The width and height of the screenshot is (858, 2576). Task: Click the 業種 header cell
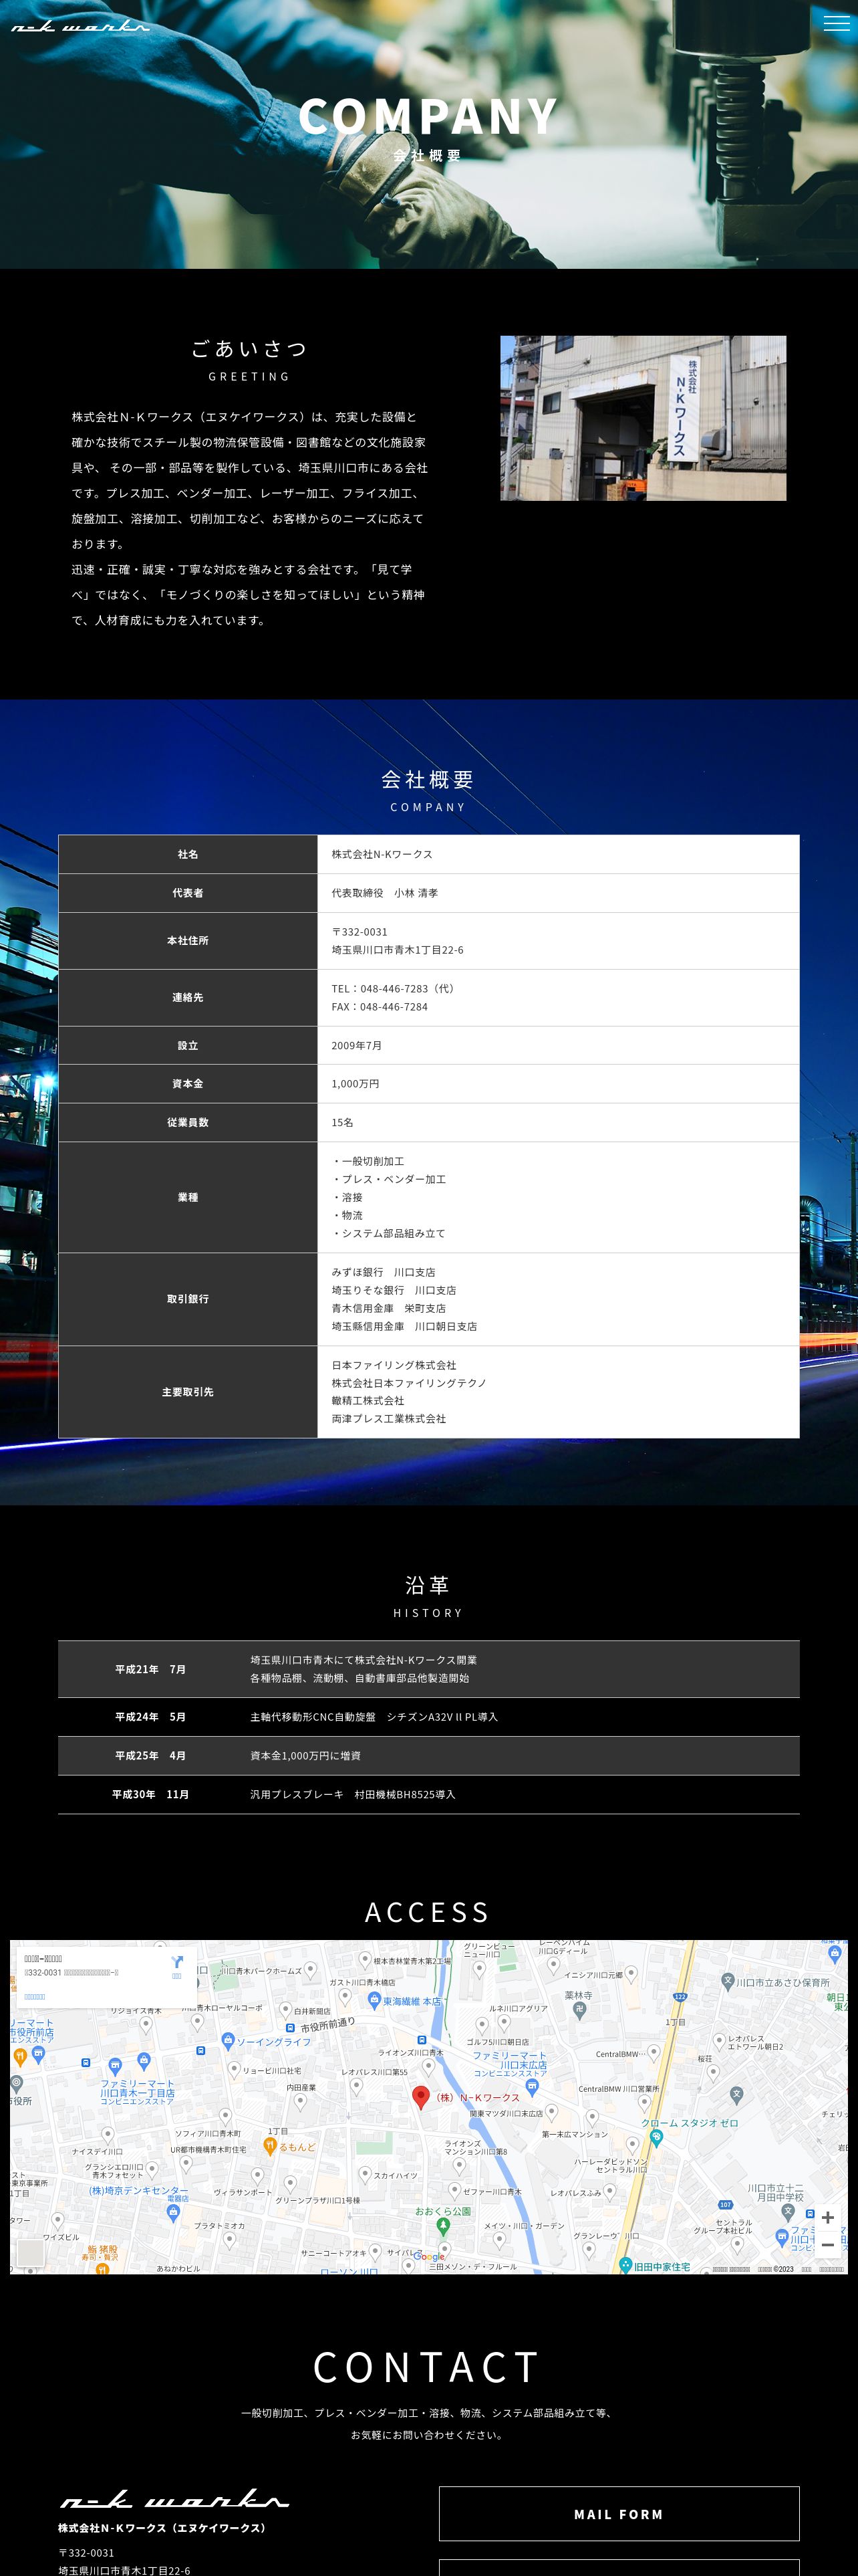click(188, 1197)
